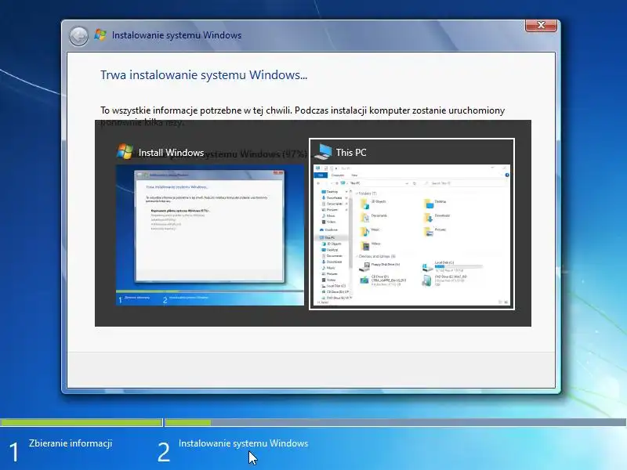
Task: Click the completed green progress bar above step 1
Action: [82, 422]
